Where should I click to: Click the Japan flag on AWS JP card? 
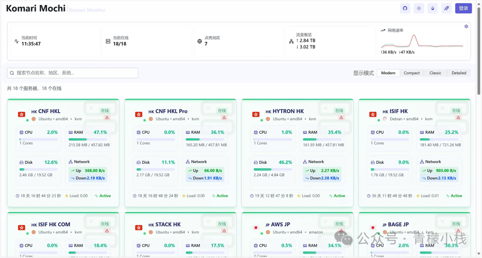coord(256,228)
